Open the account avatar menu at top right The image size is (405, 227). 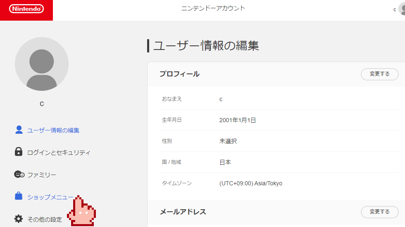pos(402,9)
